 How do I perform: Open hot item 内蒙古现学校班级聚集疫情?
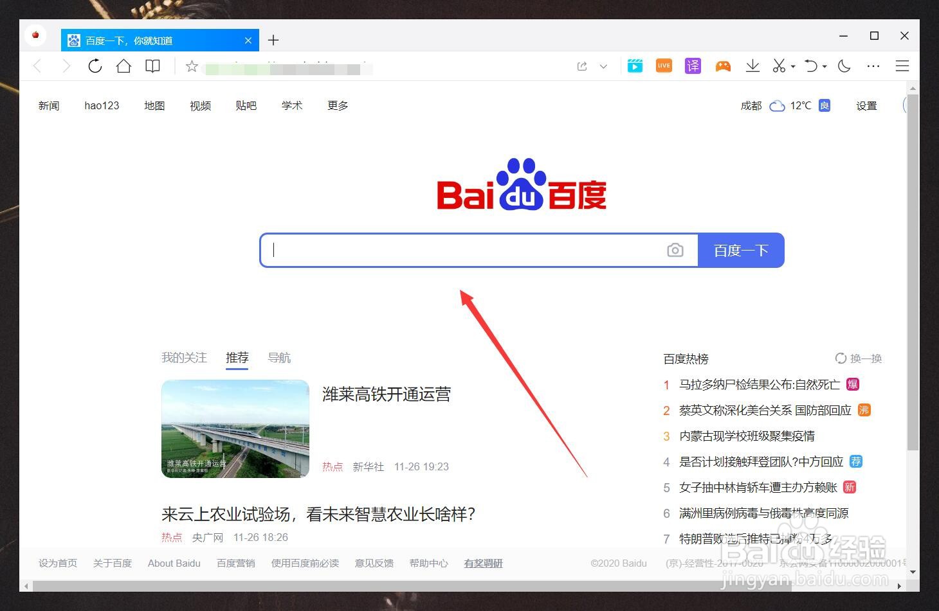click(747, 436)
